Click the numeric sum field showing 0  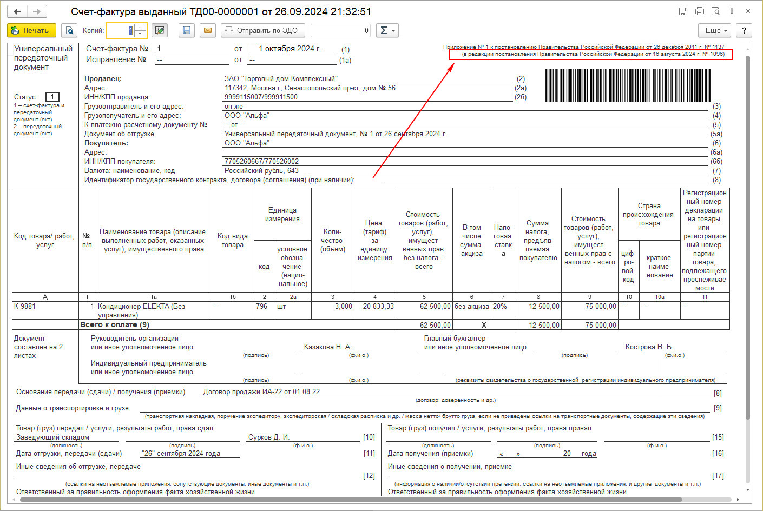(340, 31)
